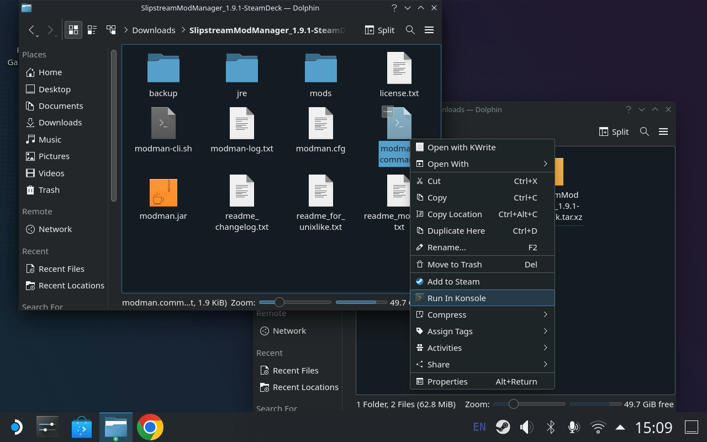Expand the Share submenu
This screenshot has width=707, height=442.
482,364
